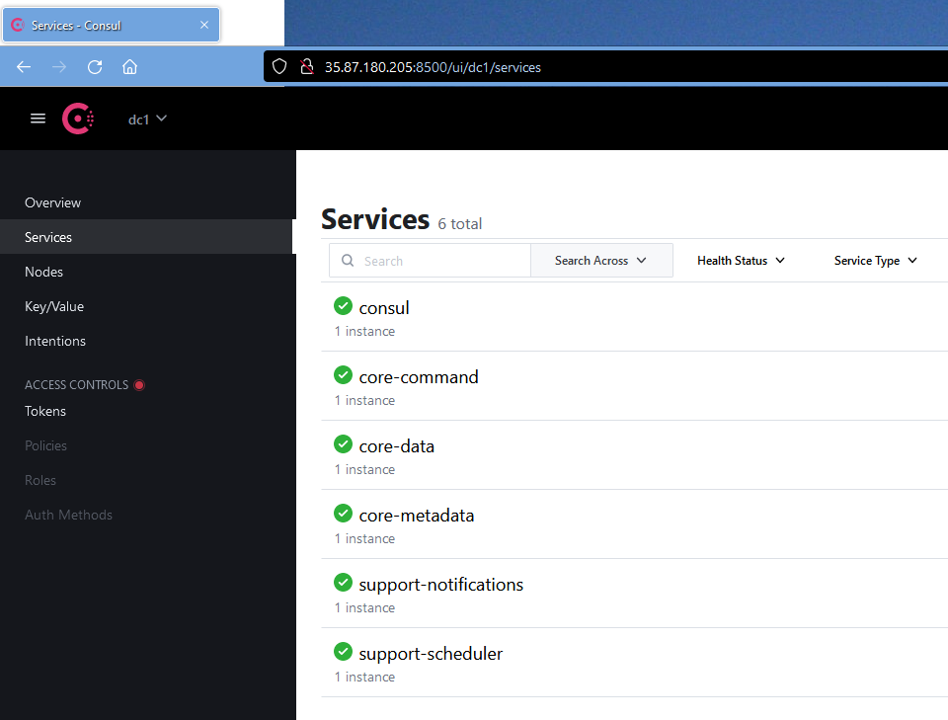Open Intentions in the sidebar

(55, 341)
